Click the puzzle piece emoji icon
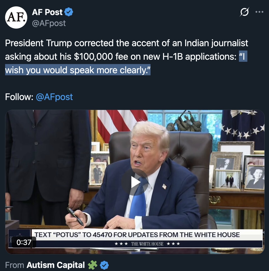This screenshot has width=269, height=271. (x=92, y=265)
